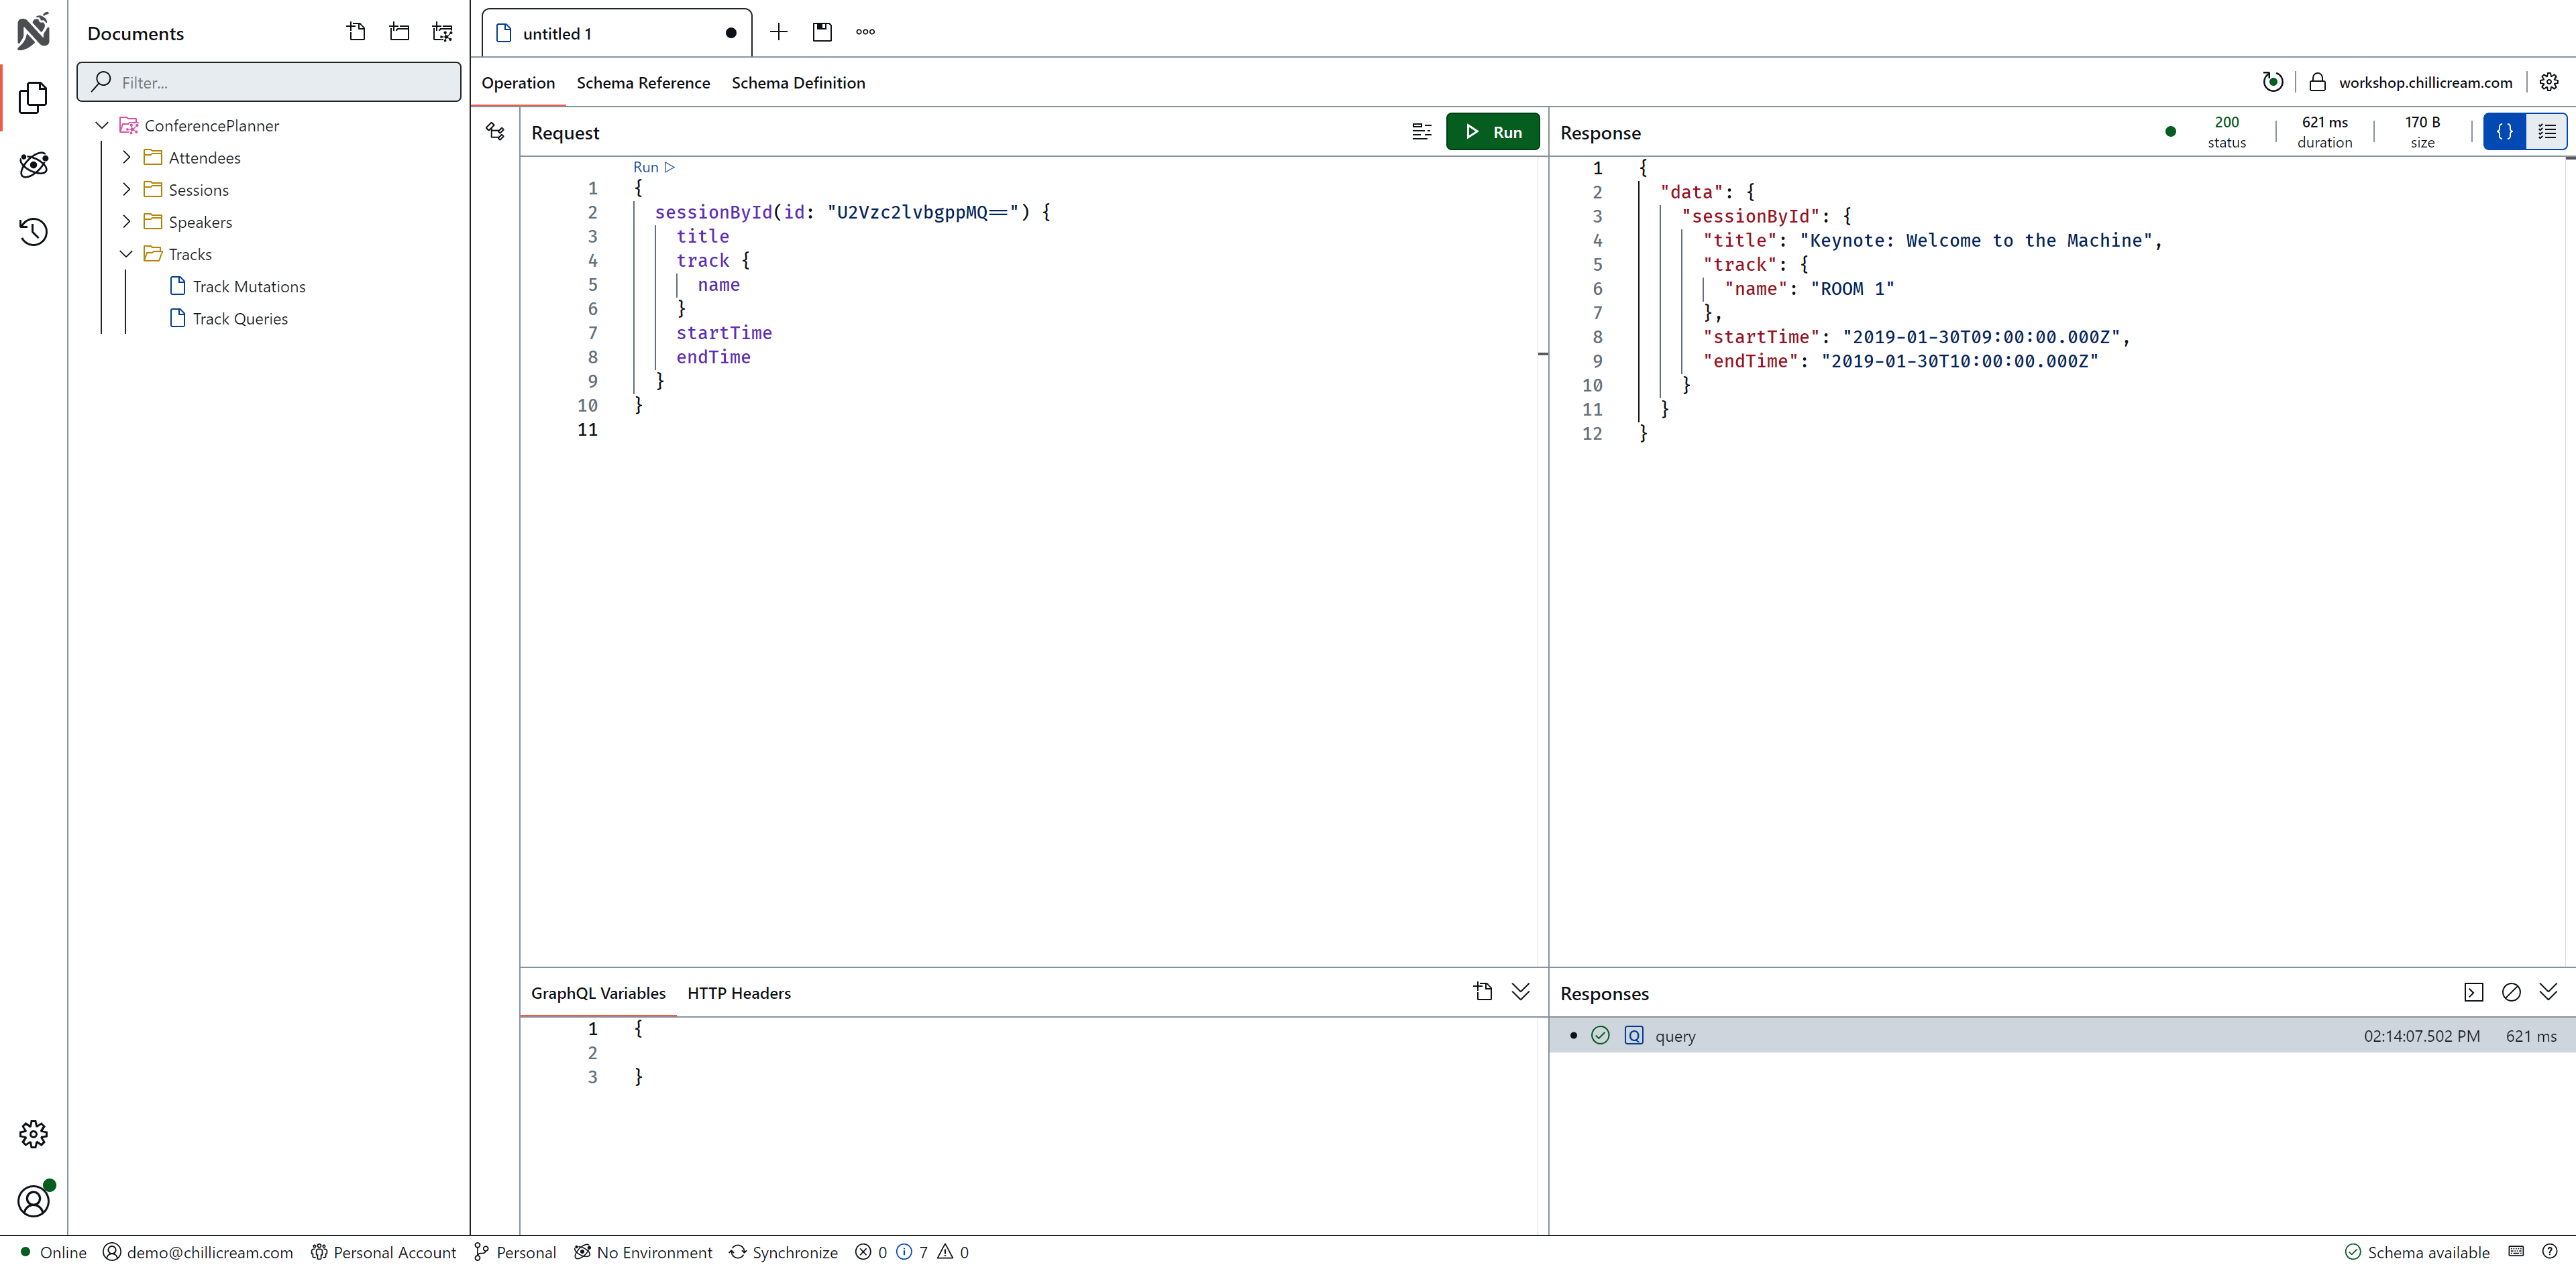Open the operation builder icon
This screenshot has height=1267, width=2576.
tap(495, 132)
